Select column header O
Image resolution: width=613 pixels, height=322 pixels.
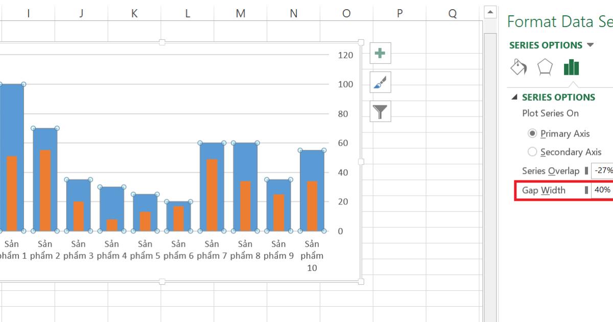pyautogui.click(x=346, y=13)
